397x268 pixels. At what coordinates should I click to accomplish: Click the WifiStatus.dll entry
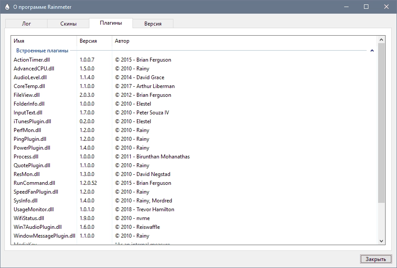(x=29, y=218)
